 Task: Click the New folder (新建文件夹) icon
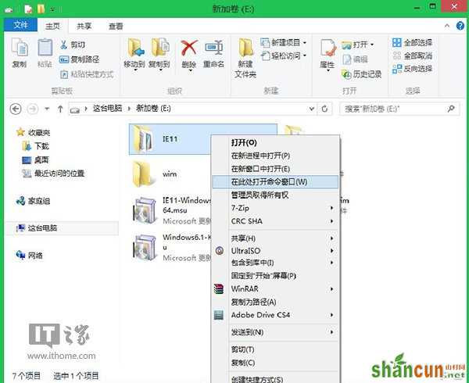tap(245, 48)
